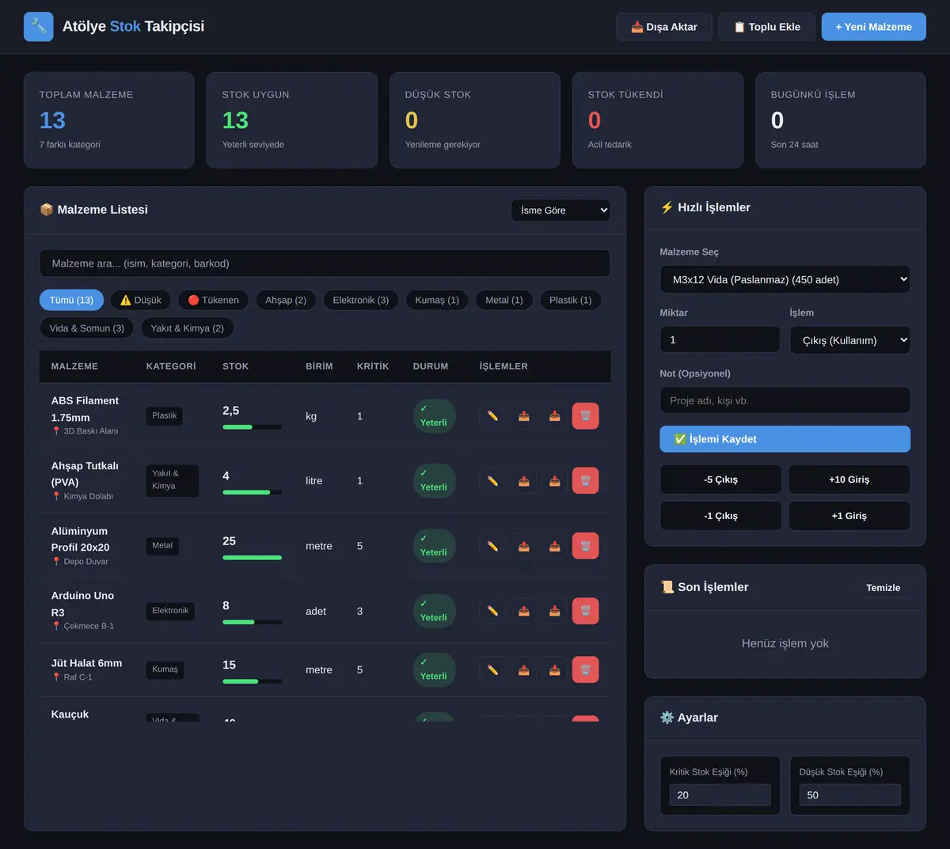Image resolution: width=950 pixels, height=849 pixels.
Task: Filter by Elektronik (3) category
Action: pos(360,300)
